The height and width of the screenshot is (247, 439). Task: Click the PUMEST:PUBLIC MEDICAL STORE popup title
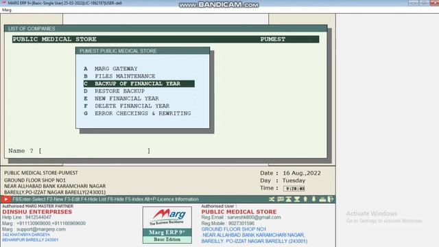[x=118, y=51]
